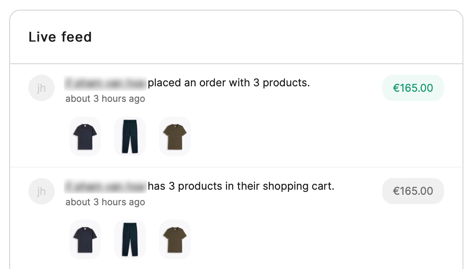Click the gray €165.00 cart value badge
Image resolution: width=475 pixels, height=269 pixels.
[413, 191]
